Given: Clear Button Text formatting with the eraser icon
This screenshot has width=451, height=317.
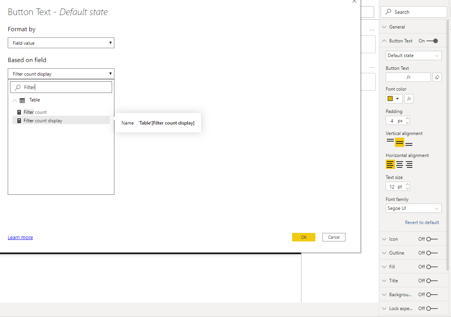Looking at the screenshot, I should pyautogui.click(x=437, y=77).
